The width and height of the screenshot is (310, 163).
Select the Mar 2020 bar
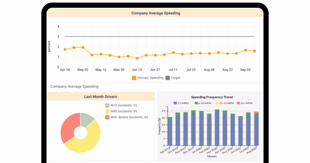point(217,128)
